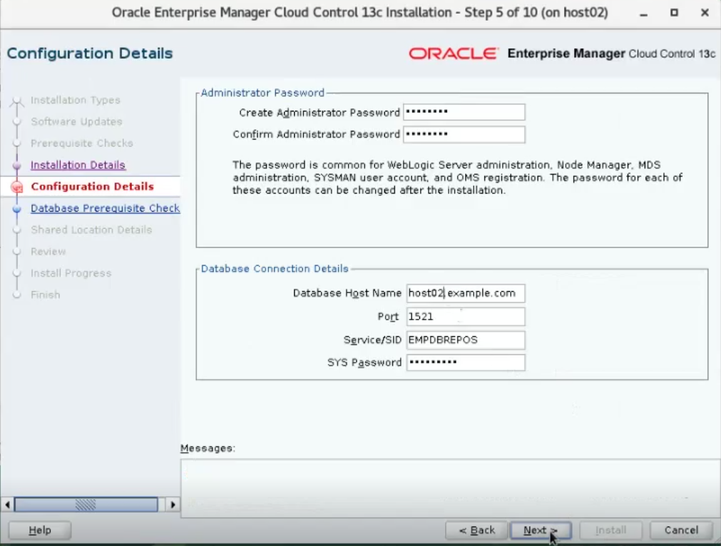Go to Database Prerequisite Check link
The image size is (721, 546).
(x=105, y=208)
